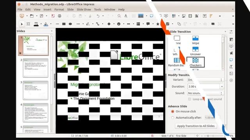Choose the Uncover transition

[195, 51]
